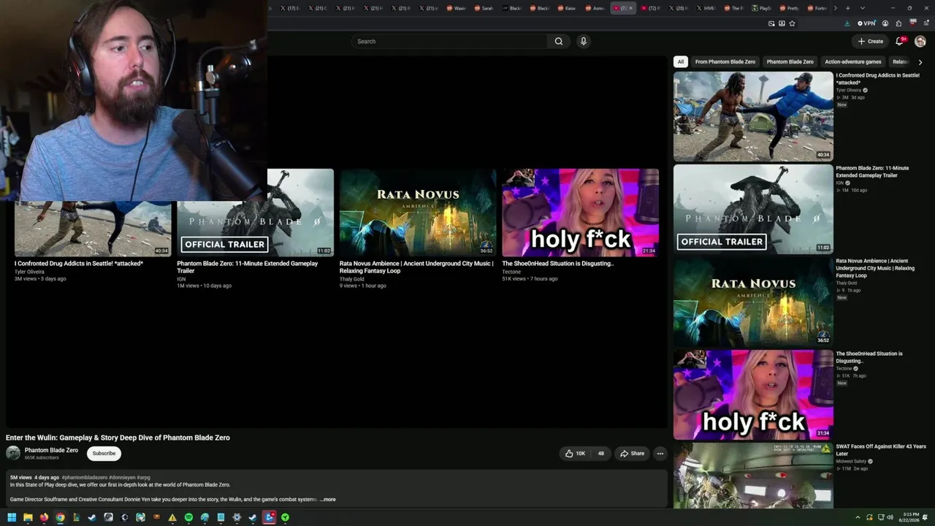935x526 pixels.
Task: Click the video title 'Enter the Wulin' heading
Action: (118, 438)
